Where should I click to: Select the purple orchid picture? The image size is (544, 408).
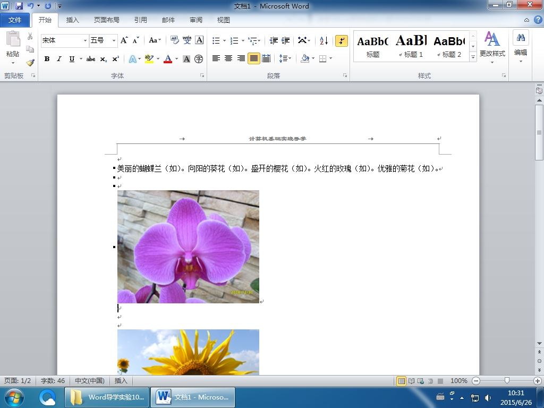click(x=188, y=246)
